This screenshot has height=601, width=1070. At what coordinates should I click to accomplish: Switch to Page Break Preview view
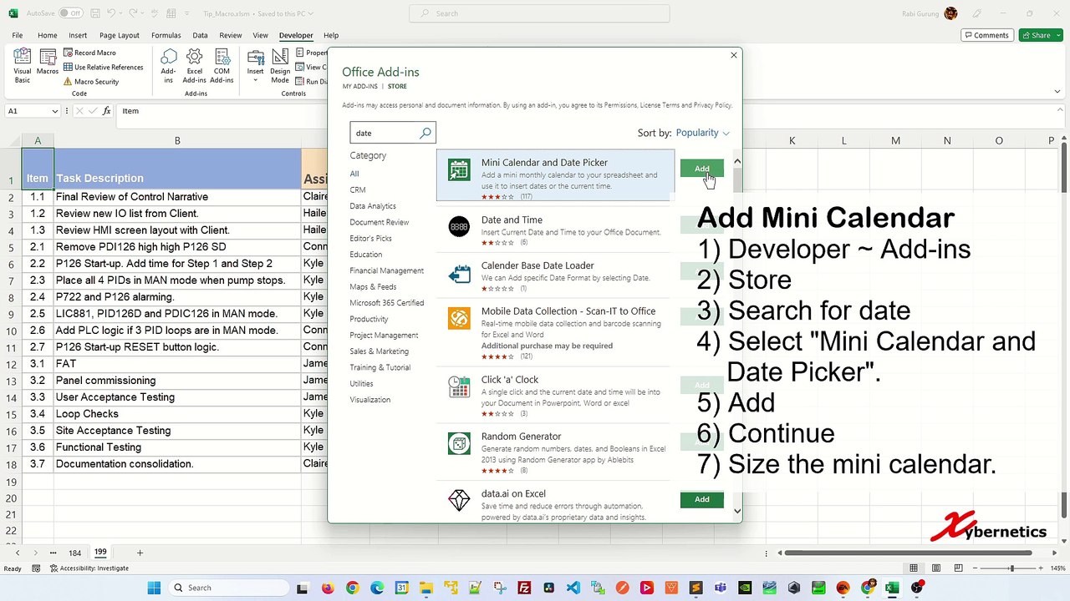959,568
